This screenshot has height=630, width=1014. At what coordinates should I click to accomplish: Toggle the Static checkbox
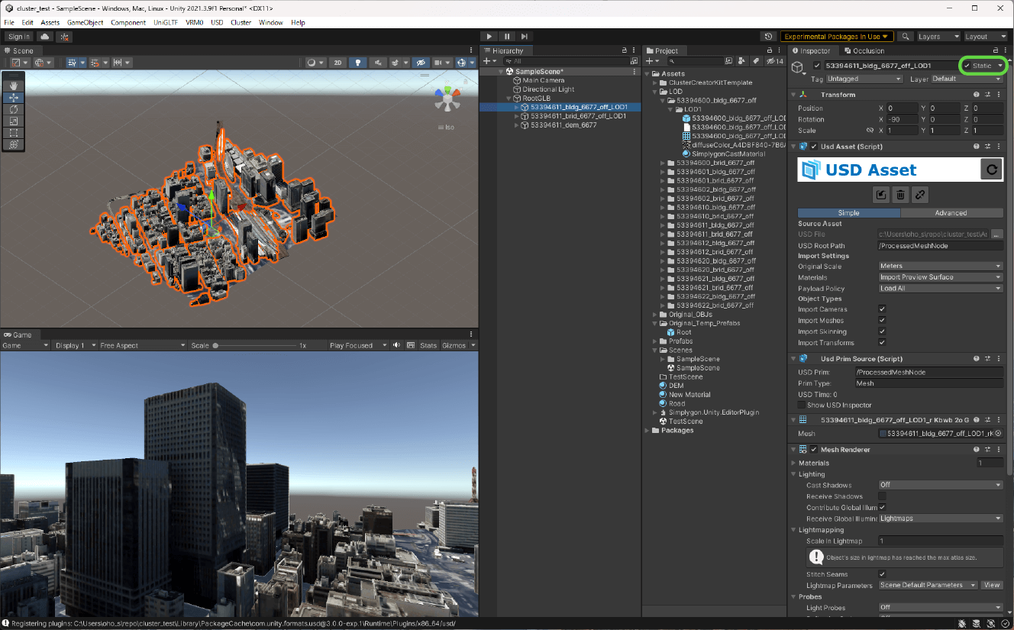pyautogui.click(x=967, y=66)
